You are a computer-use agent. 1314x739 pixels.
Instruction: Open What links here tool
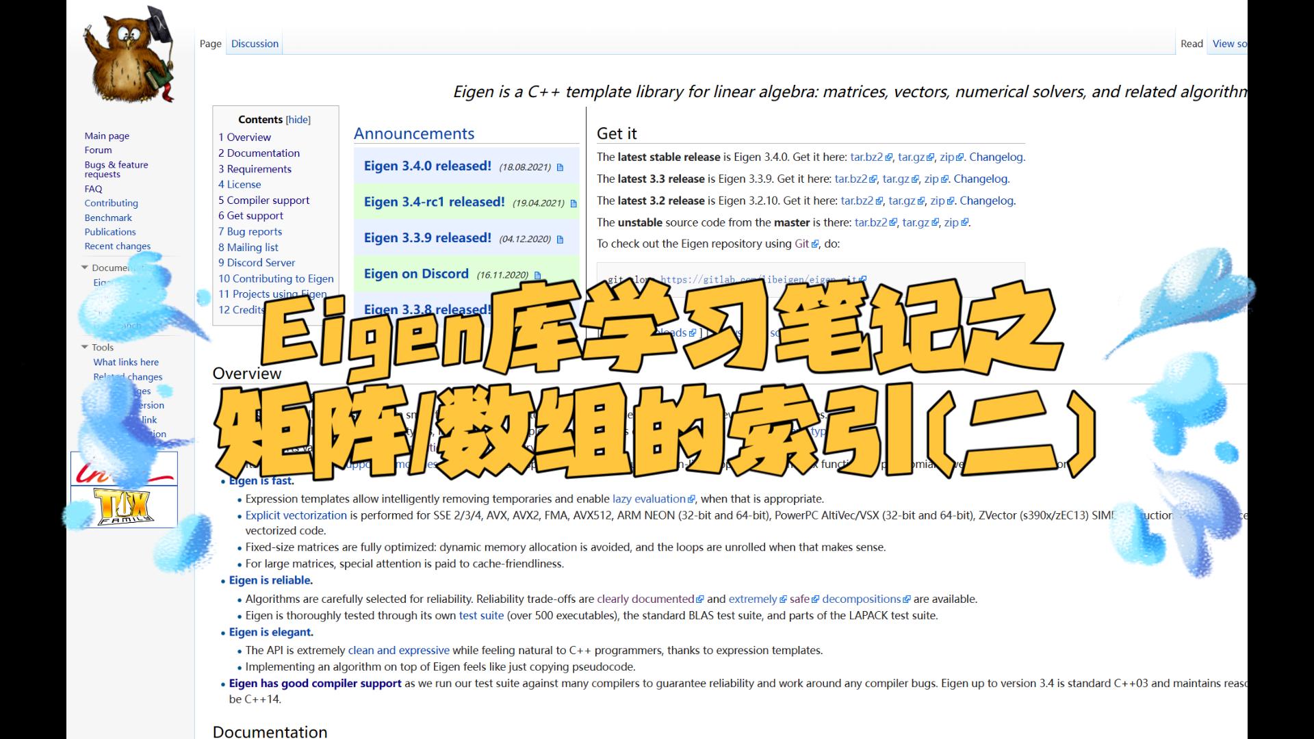126,362
